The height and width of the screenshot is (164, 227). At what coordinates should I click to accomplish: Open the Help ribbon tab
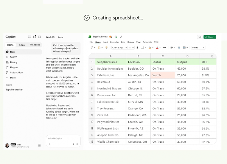[156, 42]
